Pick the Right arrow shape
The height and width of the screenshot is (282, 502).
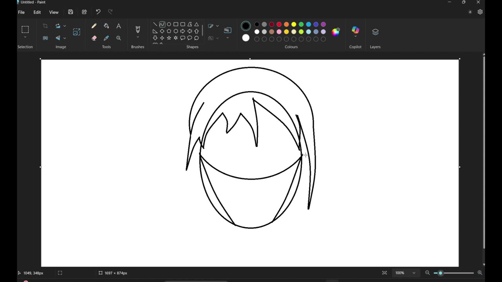click(x=183, y=31)
